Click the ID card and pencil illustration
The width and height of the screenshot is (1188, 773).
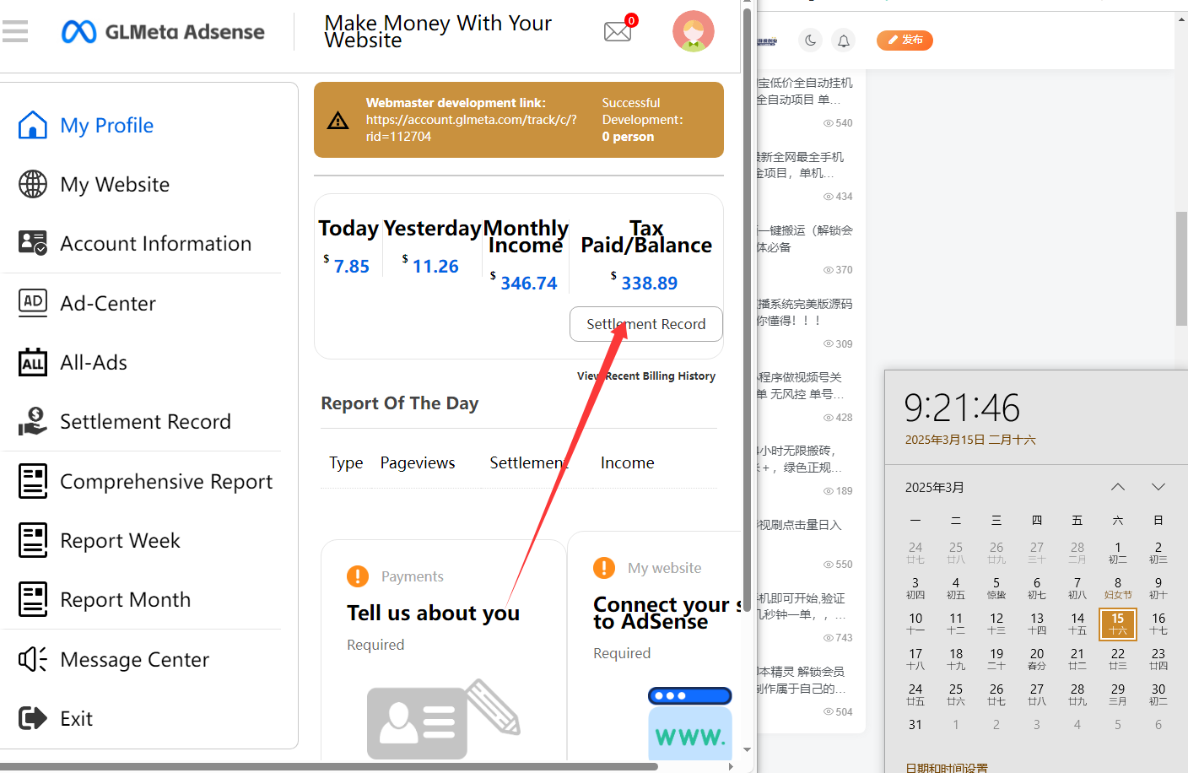pos(443,719)
